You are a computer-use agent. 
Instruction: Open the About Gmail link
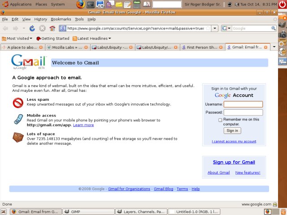pos(218,172)
